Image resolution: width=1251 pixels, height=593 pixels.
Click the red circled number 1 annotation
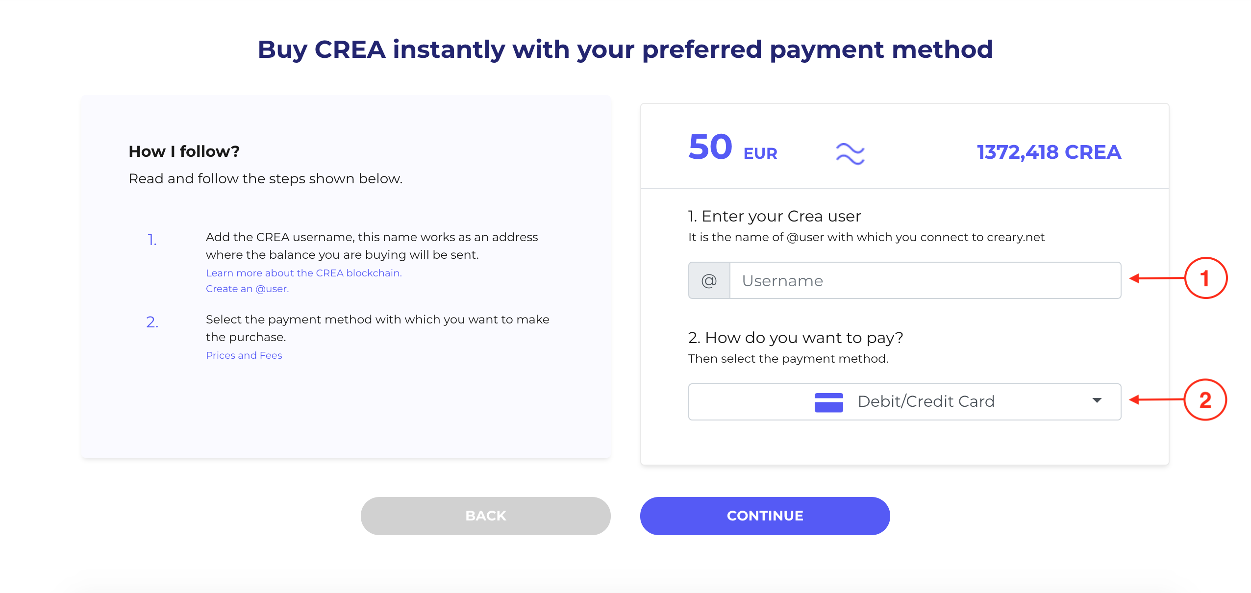tap(1205, 278)
